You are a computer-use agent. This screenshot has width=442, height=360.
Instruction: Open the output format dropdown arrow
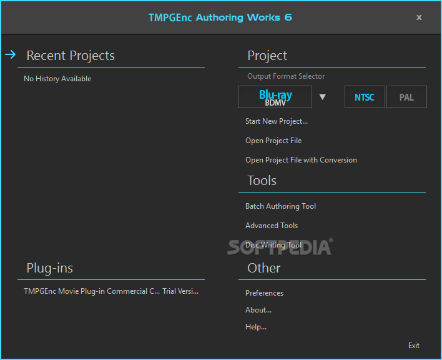tap(323, 97)
